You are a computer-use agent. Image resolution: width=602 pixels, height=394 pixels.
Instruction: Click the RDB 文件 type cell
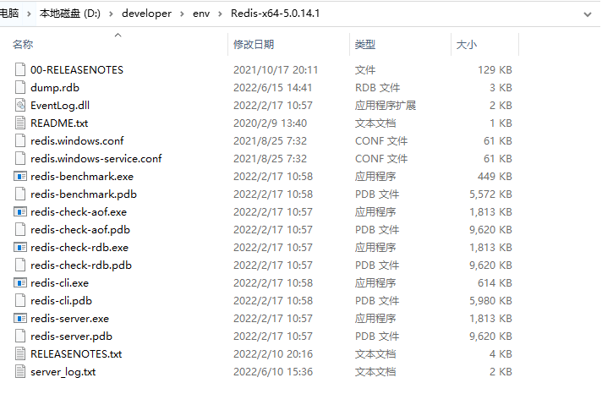pyautogui.click(x=377, y=88)
